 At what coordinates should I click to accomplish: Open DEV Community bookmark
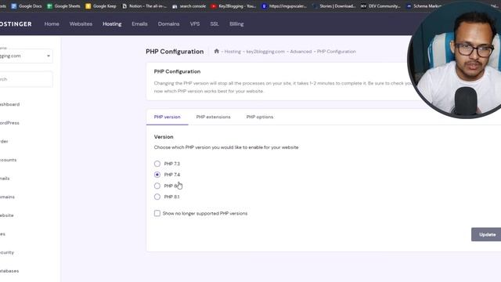click(x=380, y=6)
